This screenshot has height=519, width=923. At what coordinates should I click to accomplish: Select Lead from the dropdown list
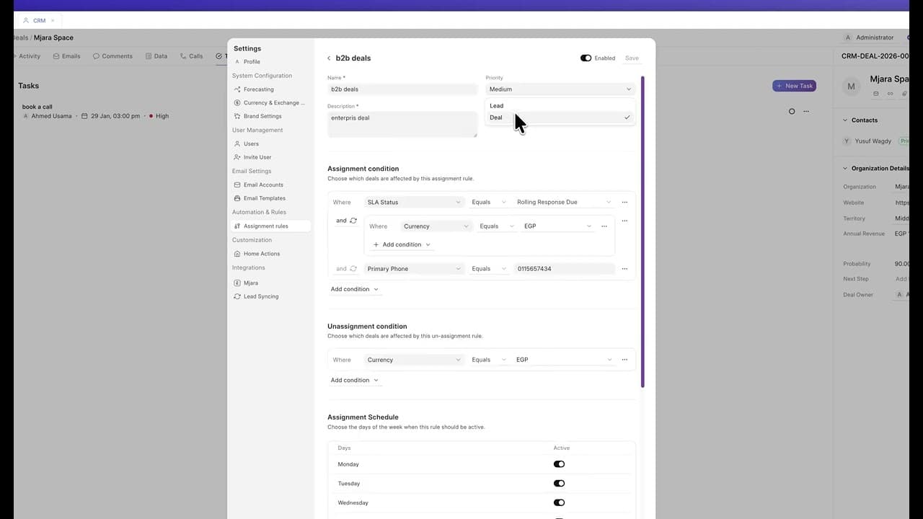tap(497, 106)
